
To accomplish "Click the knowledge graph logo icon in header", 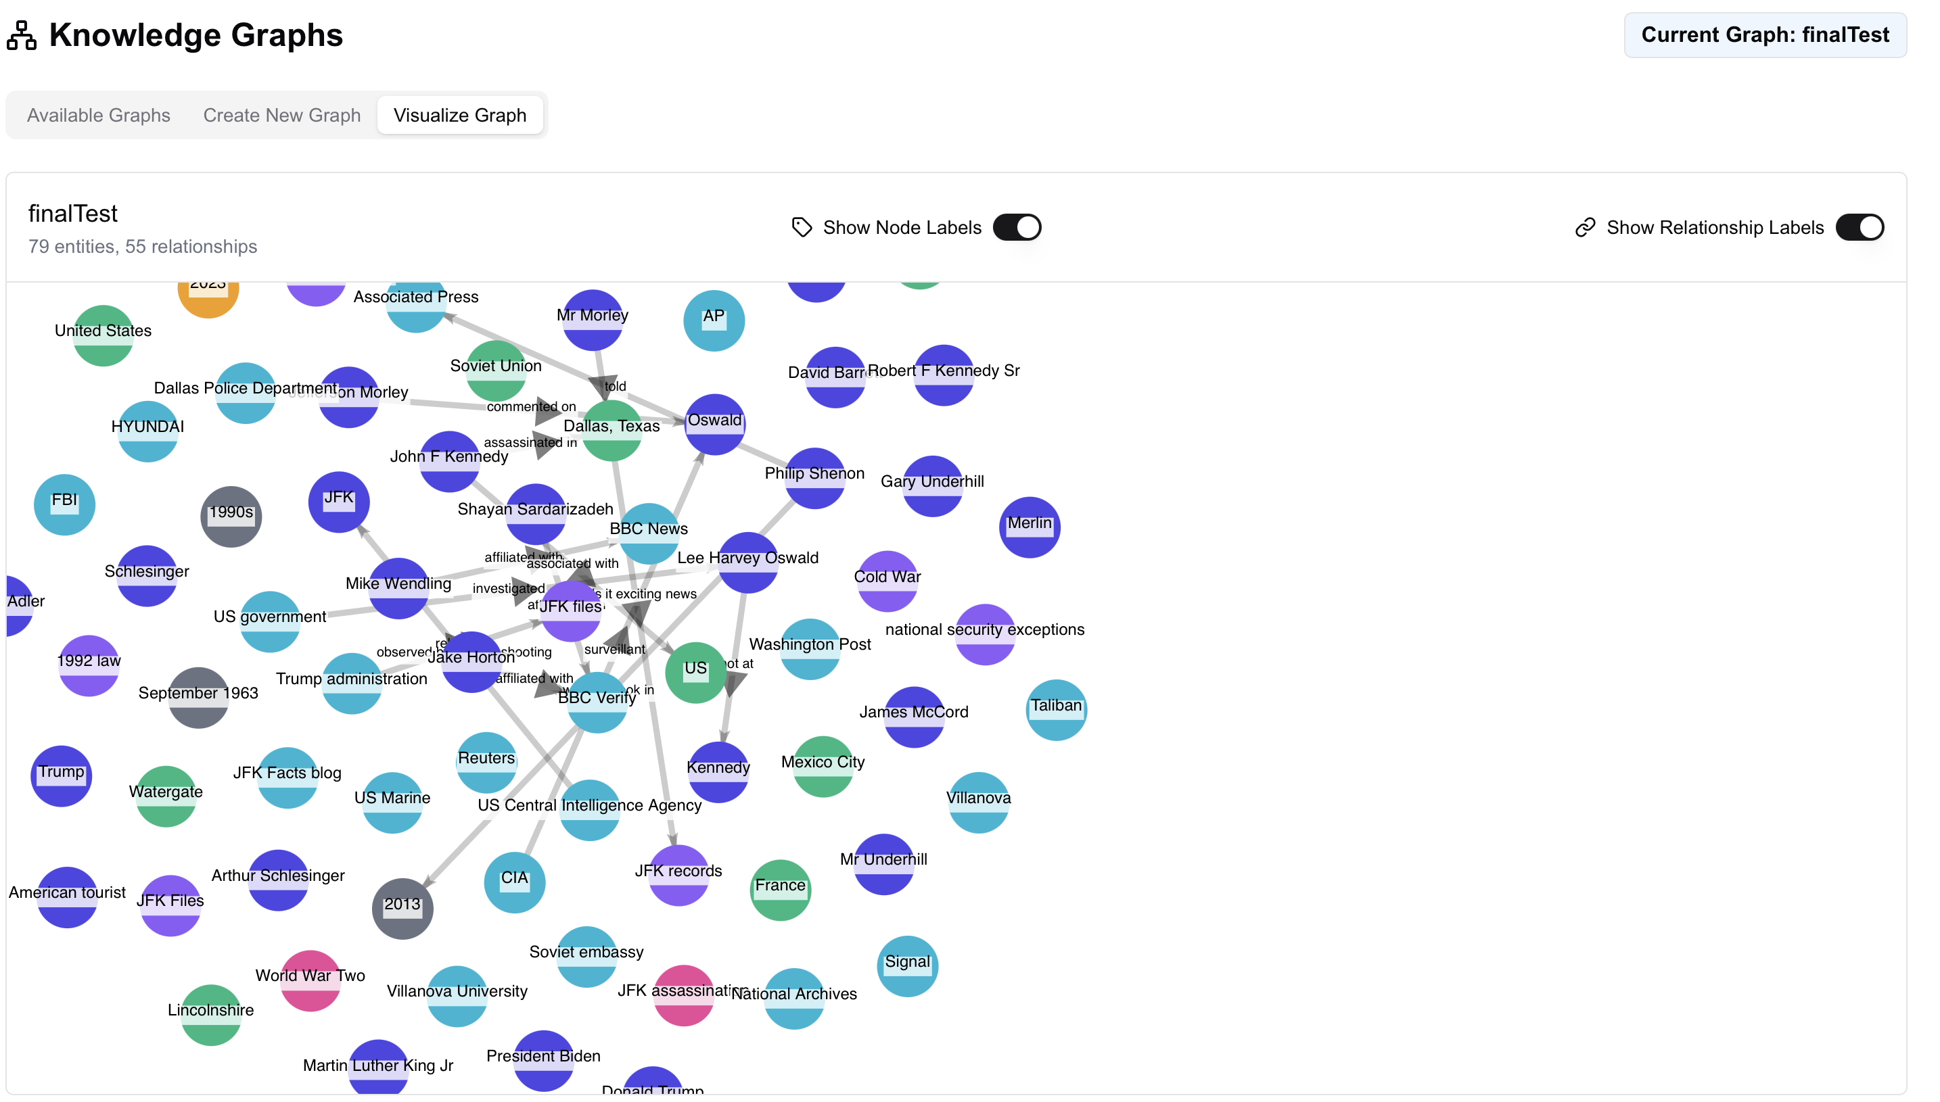I will click(20, 34).
